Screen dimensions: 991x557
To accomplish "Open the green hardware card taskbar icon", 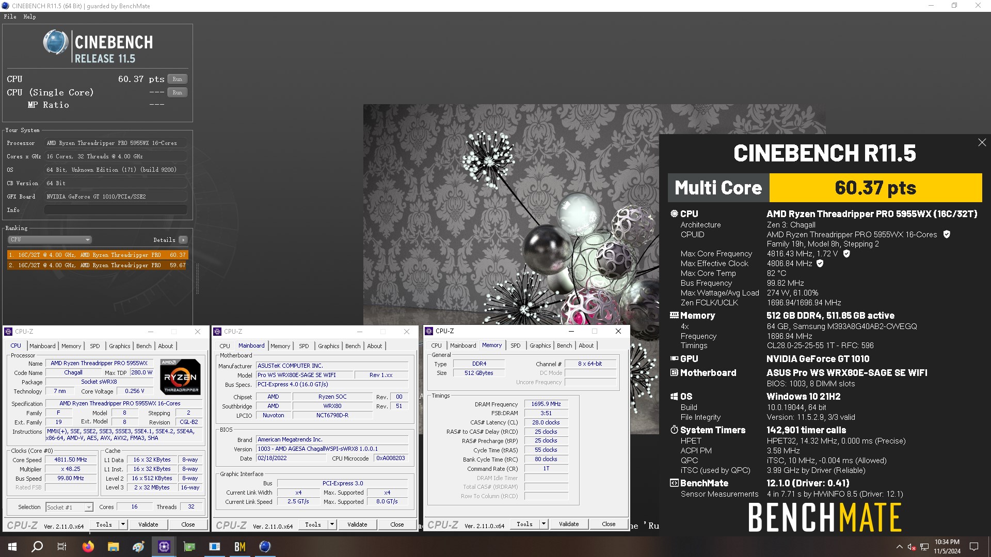I will tap(189, 547).
